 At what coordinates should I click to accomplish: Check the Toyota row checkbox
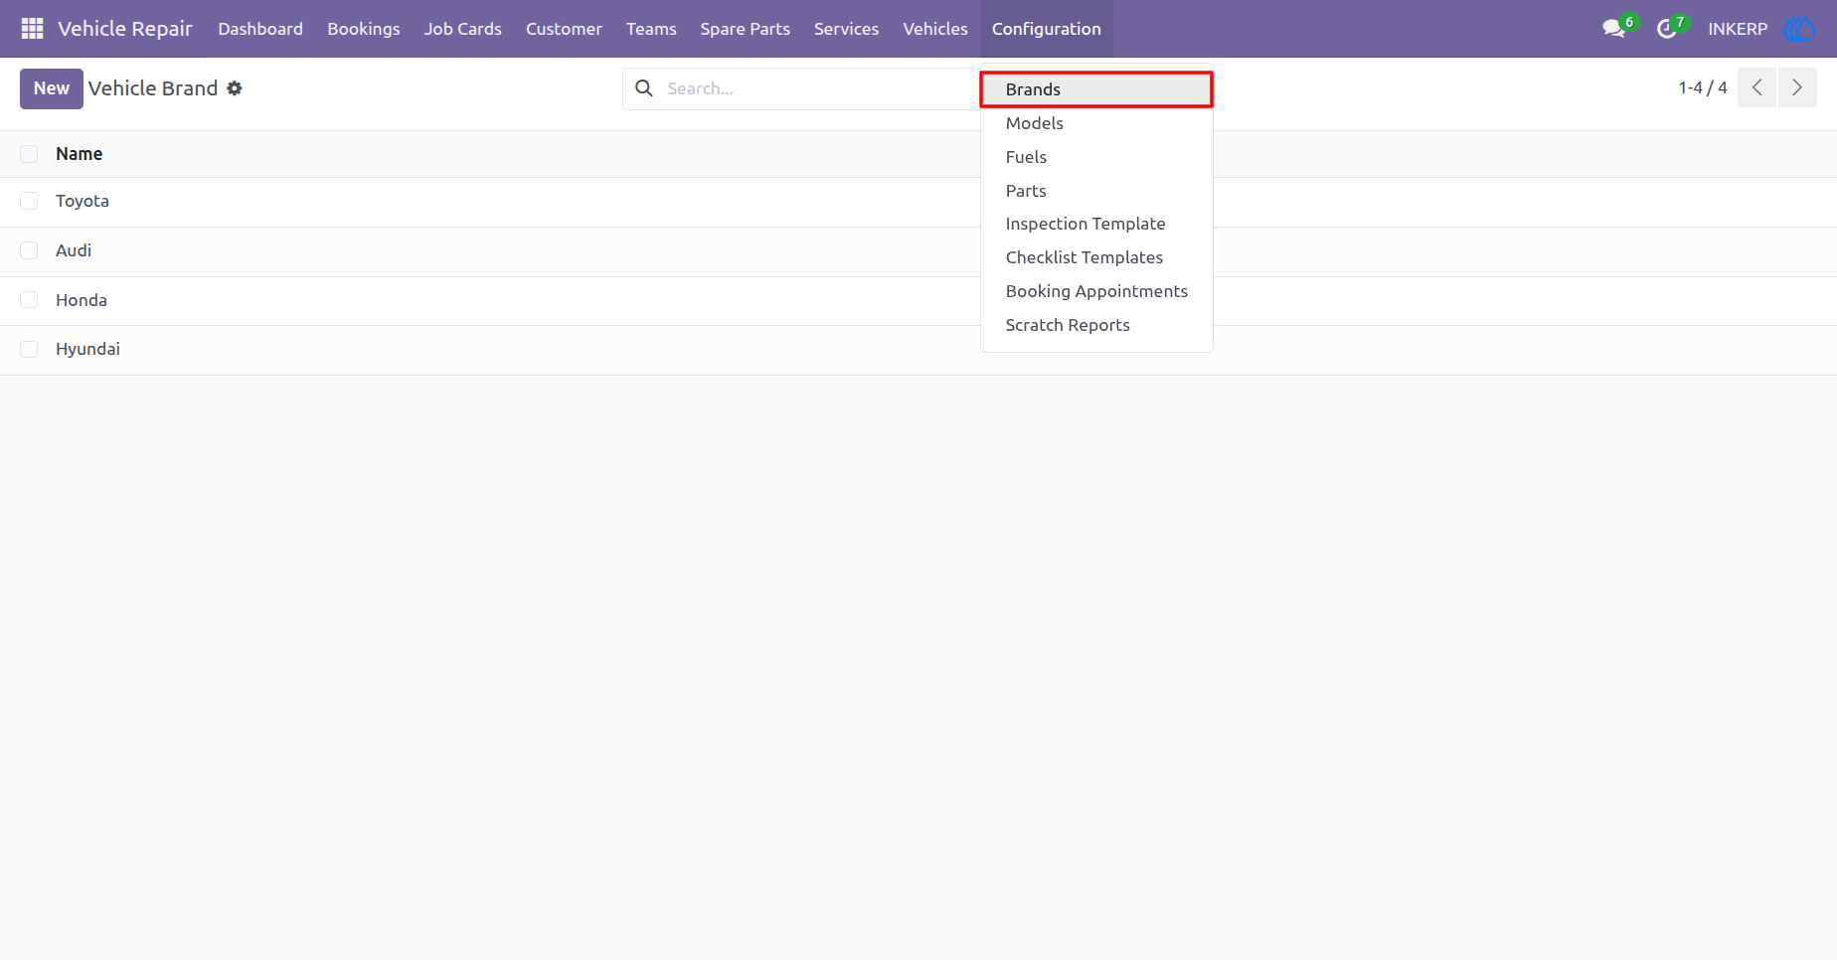(x=29, y=201)
